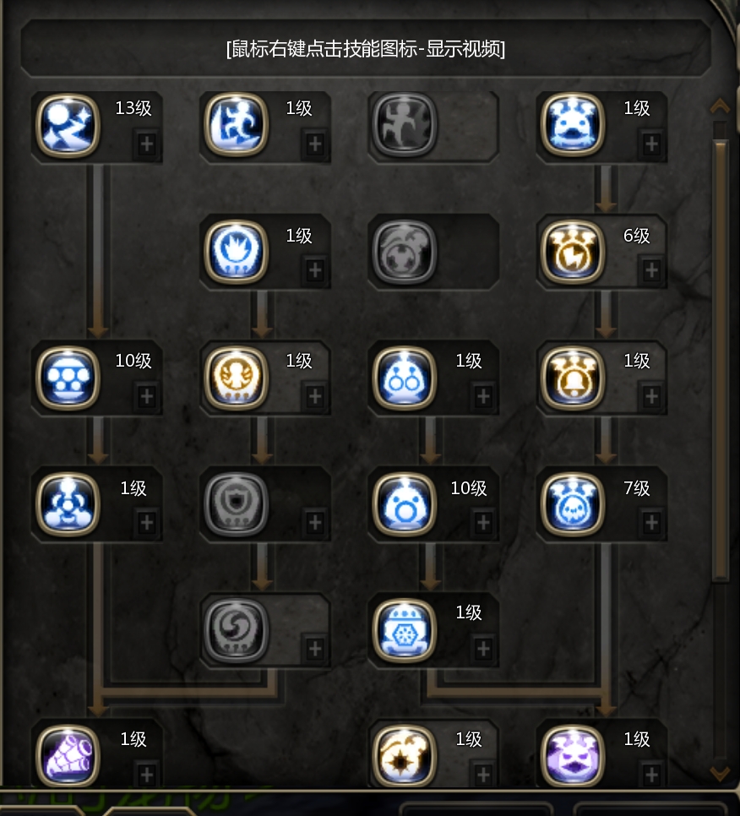This screenshot has width=740, height=816.
Task: Select the purple cannon skill icon
Action: pos(68,756)
